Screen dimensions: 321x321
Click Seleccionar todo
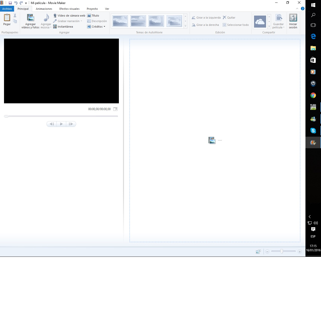(236, 25)
